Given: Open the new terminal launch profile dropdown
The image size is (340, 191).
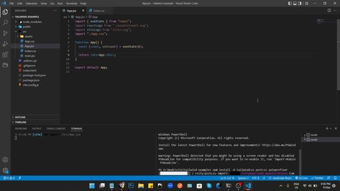Looking at the screenshot, I should click(x=330, y=128).
